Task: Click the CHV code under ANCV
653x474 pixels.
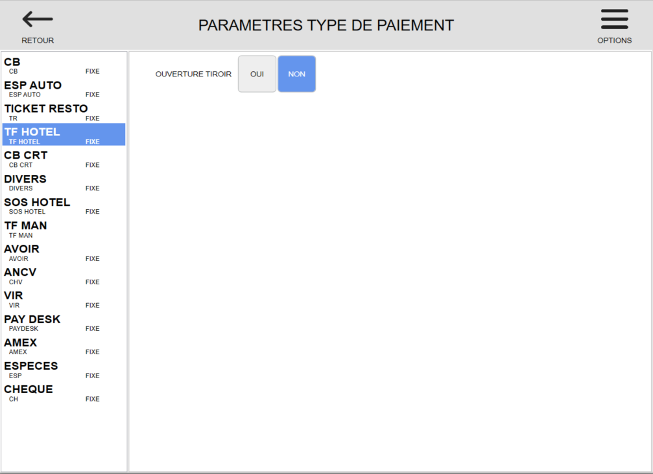Action: [16, 282]
